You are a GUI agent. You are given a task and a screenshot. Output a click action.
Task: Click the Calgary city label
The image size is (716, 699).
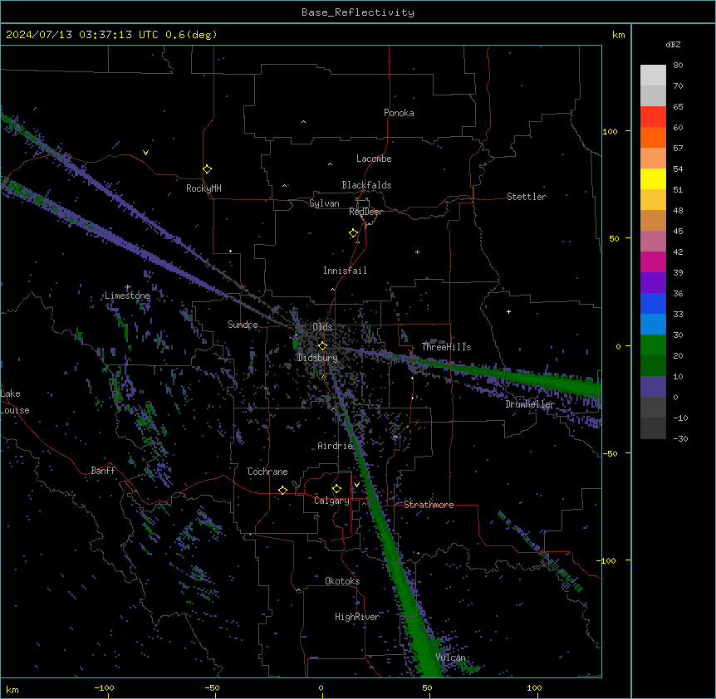click(x=332, y=501)
